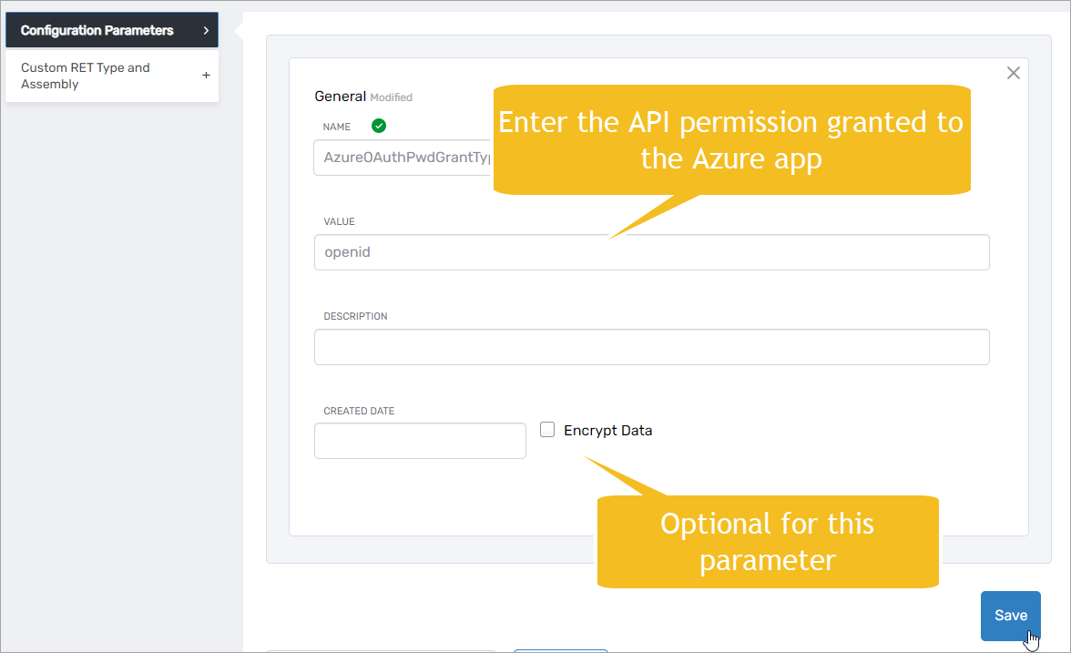Viewport: 1071px width, 653px height.
Task: Expand Custom RET Type with plus icon
Action: point(206,76)
